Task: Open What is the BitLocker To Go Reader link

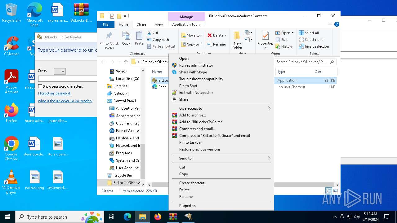Action: [x=65, y=101]
